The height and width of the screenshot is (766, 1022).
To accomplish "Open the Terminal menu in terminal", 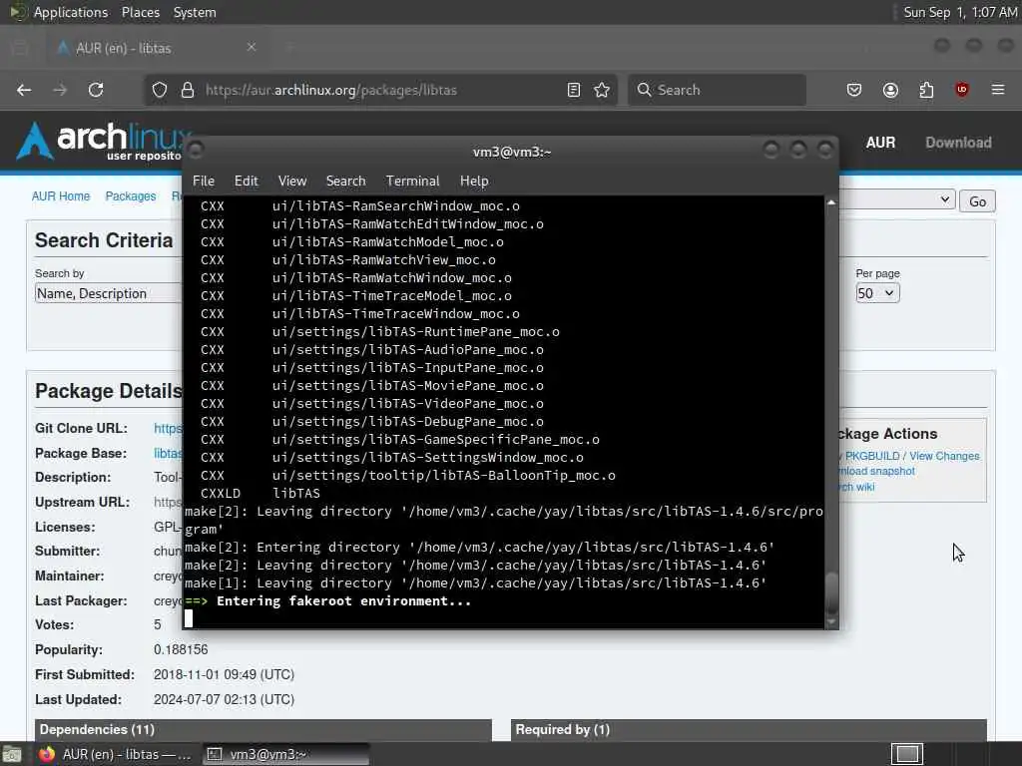I will [x=412, y=182].
